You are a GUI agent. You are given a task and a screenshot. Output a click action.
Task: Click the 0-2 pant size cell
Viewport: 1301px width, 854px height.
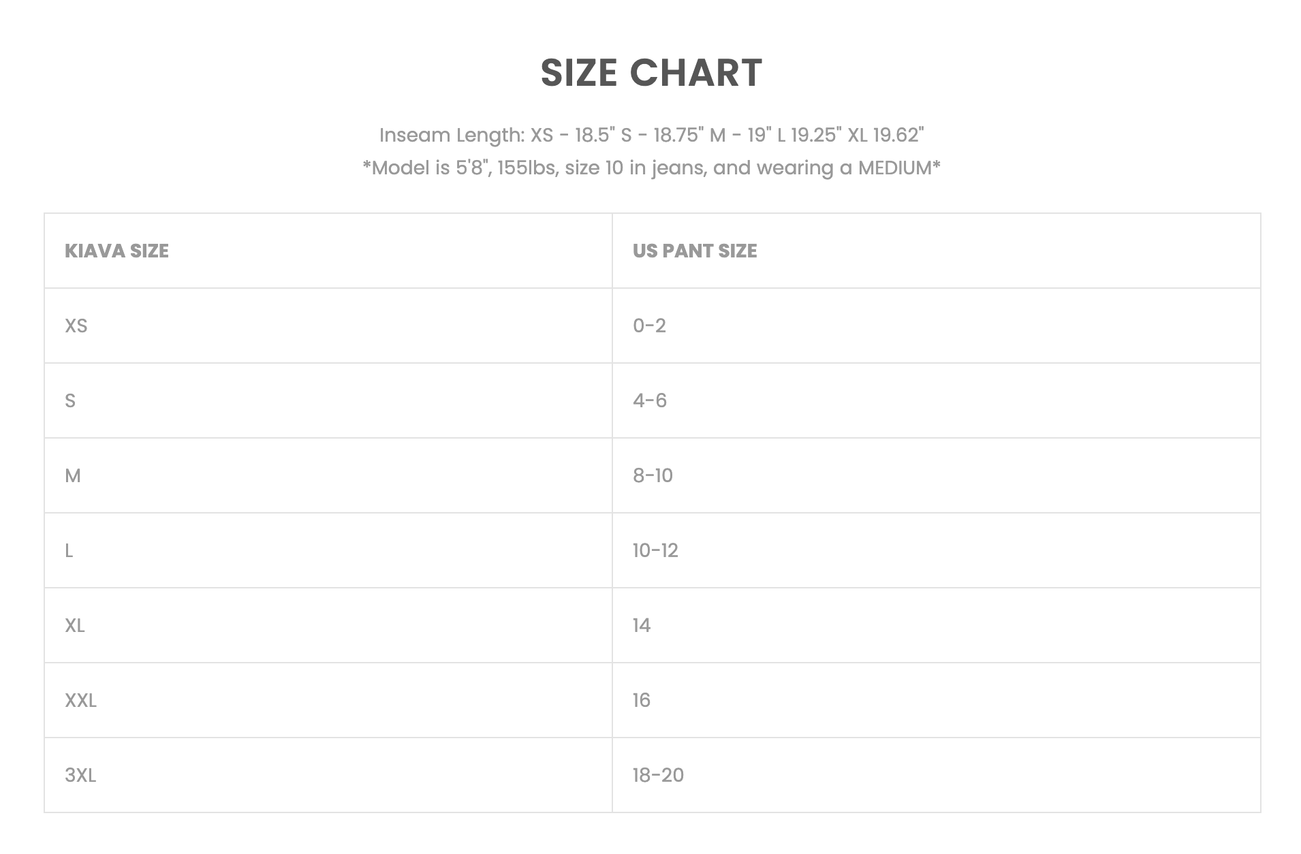click(x=649, y=326)
